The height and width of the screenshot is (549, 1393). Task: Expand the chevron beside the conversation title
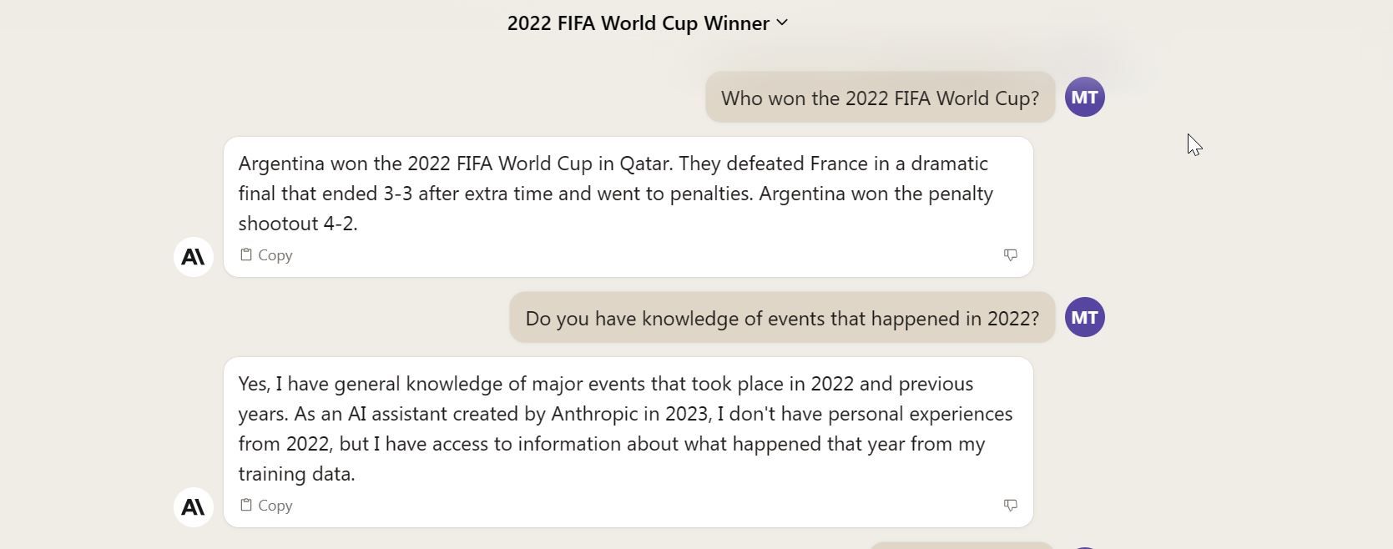pyautogui.click(x=782, y=23)
